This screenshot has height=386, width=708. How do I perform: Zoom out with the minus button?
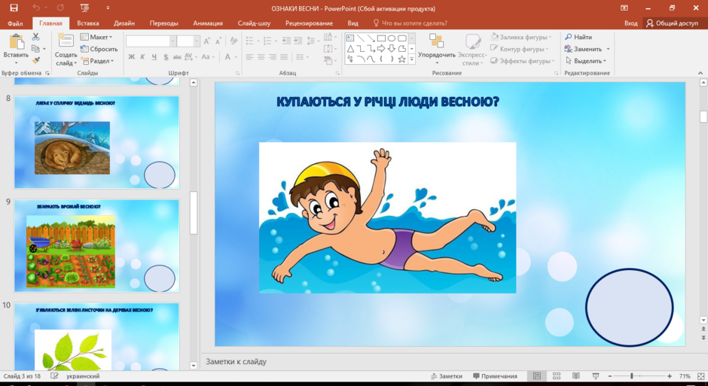point(610,375)
